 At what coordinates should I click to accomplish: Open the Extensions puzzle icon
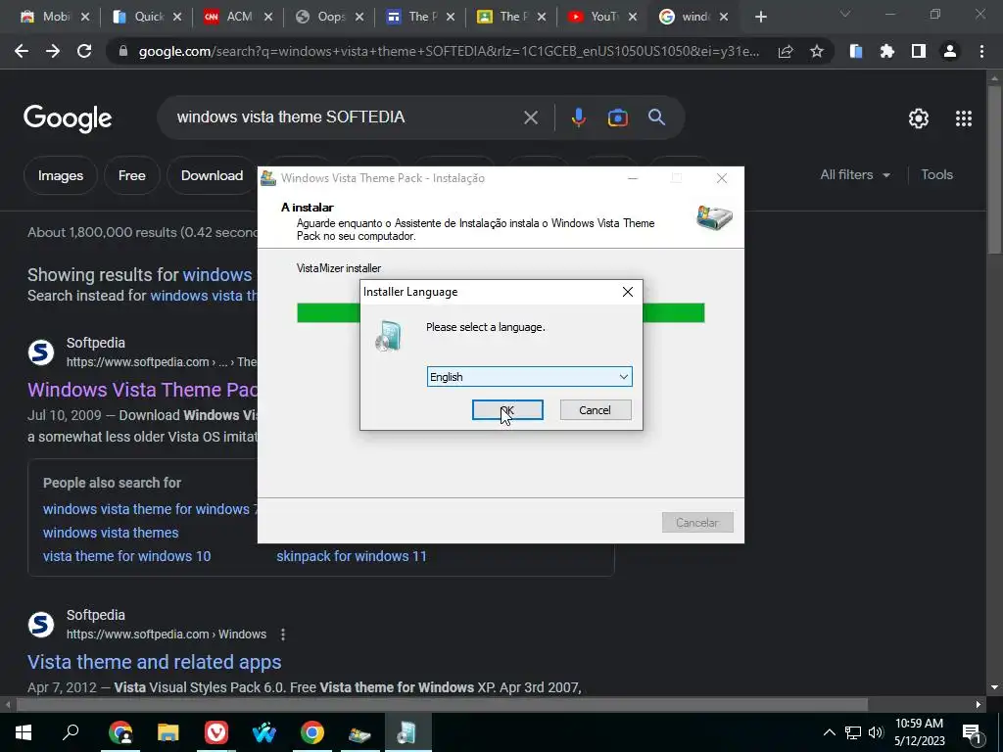tap(887, 51)
